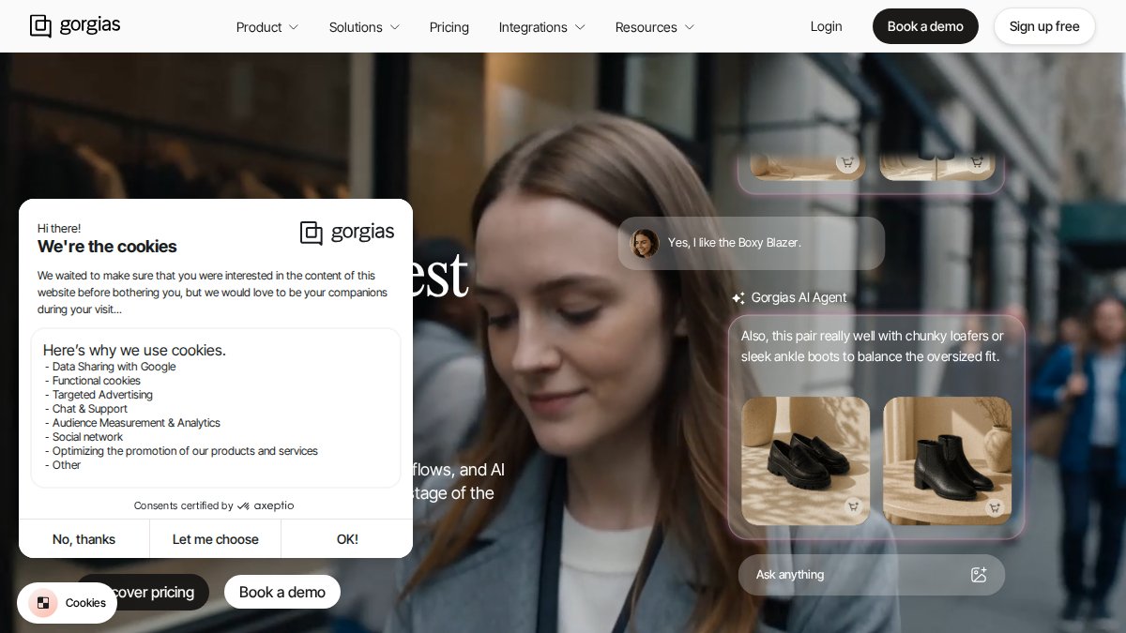Click 'Optimizing the promotion of our products' item

click(x=185, y=451)
